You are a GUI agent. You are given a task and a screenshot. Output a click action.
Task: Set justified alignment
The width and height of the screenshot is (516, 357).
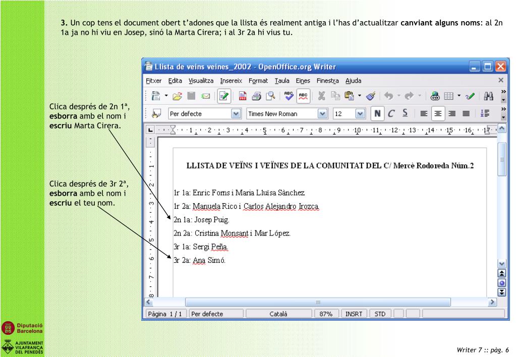(466, 114)
